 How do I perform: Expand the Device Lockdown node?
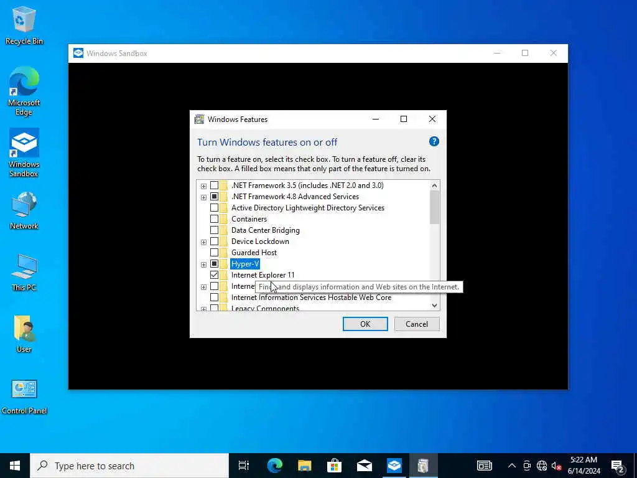coord(203,242)
